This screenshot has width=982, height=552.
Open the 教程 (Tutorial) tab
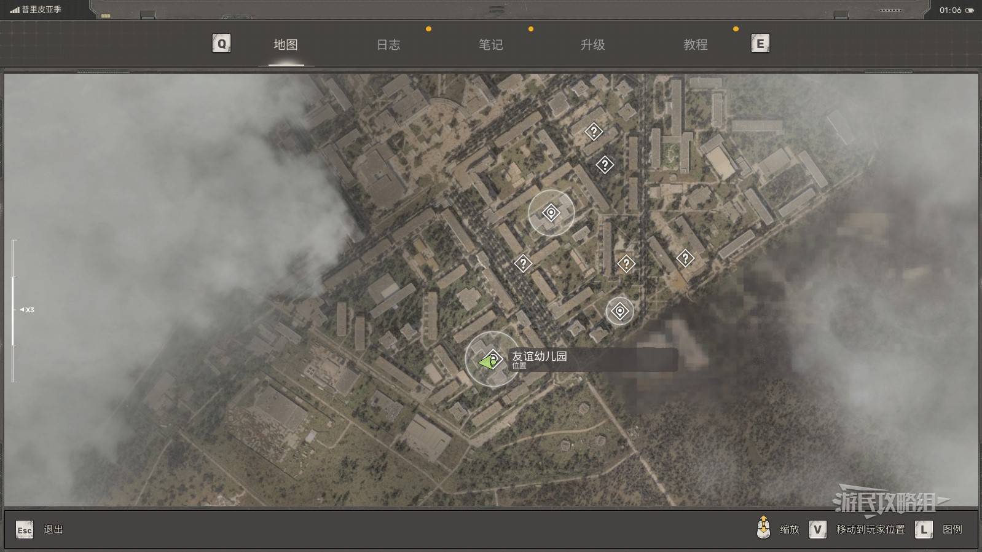696,45
